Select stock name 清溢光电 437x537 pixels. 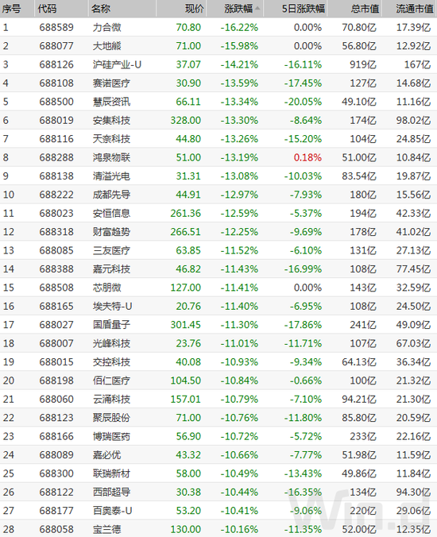pyautogui.click(x=111, y=176)
